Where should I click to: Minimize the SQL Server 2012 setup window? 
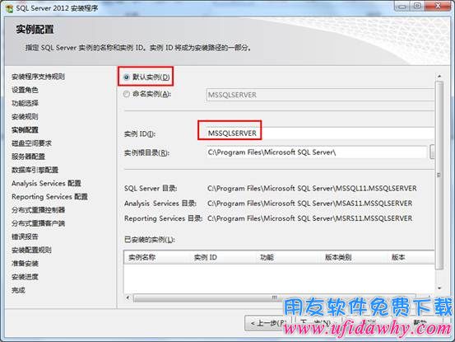[x=402, y=6]
